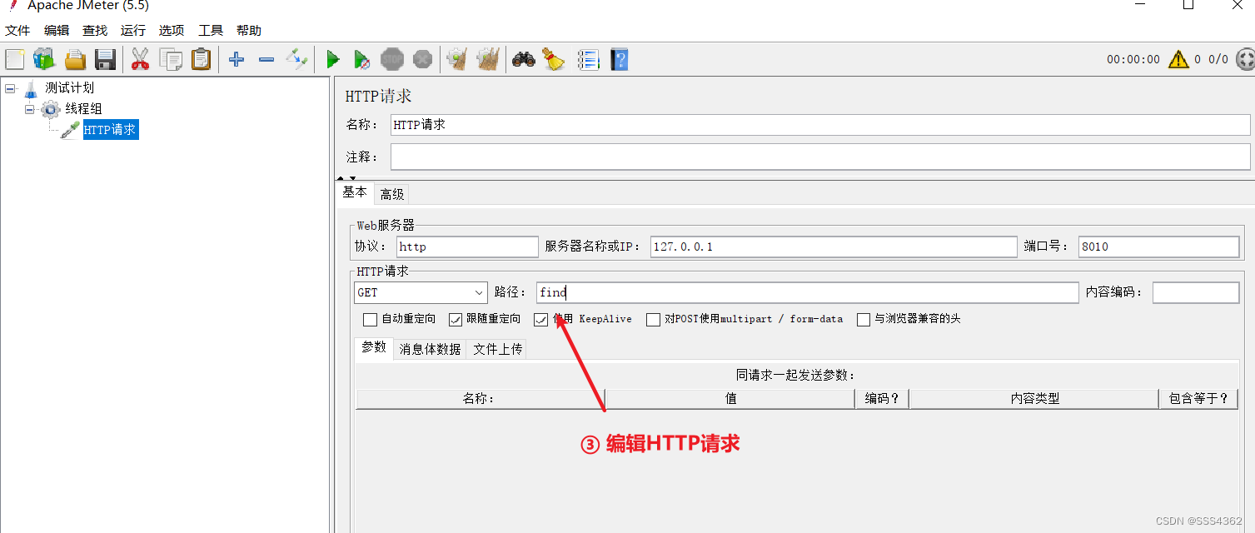Screen dimensions: 1255x533
Task: Open the 编辑 menu
Action: tap(57, 30)
